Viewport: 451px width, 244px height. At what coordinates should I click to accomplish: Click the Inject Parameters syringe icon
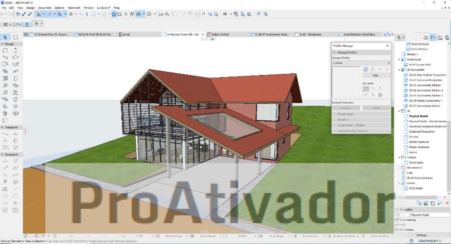(x=30, y=14)
